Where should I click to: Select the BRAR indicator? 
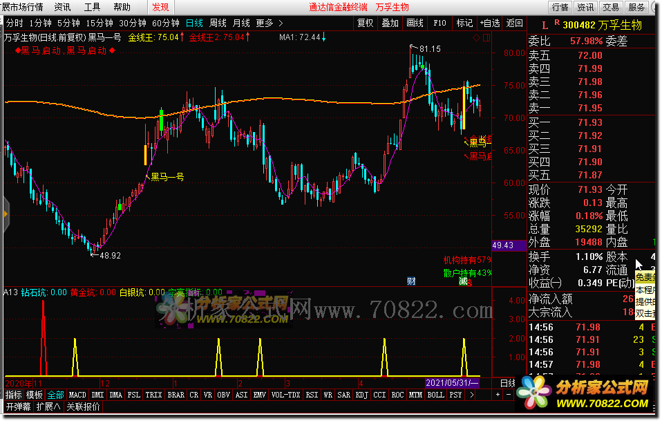tap(176, 395)
